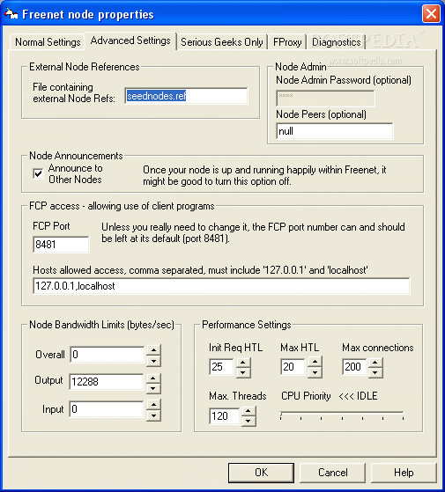Click the Max connections field
This screenshot has width=445, height=492.
tap(354, 366)
